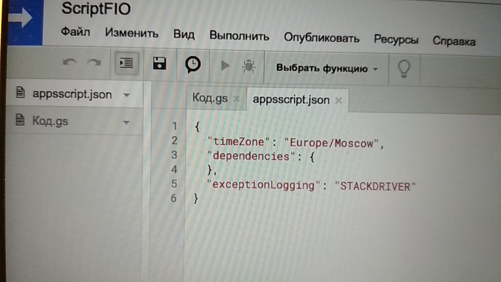Click the redo arrow icon
The height and width of the screenshot is (282, 501).
click(x=94, y=63)
